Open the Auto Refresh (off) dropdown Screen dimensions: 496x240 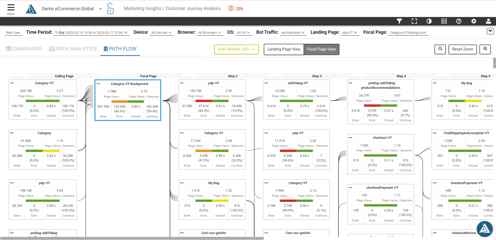[x=236, y=49]
